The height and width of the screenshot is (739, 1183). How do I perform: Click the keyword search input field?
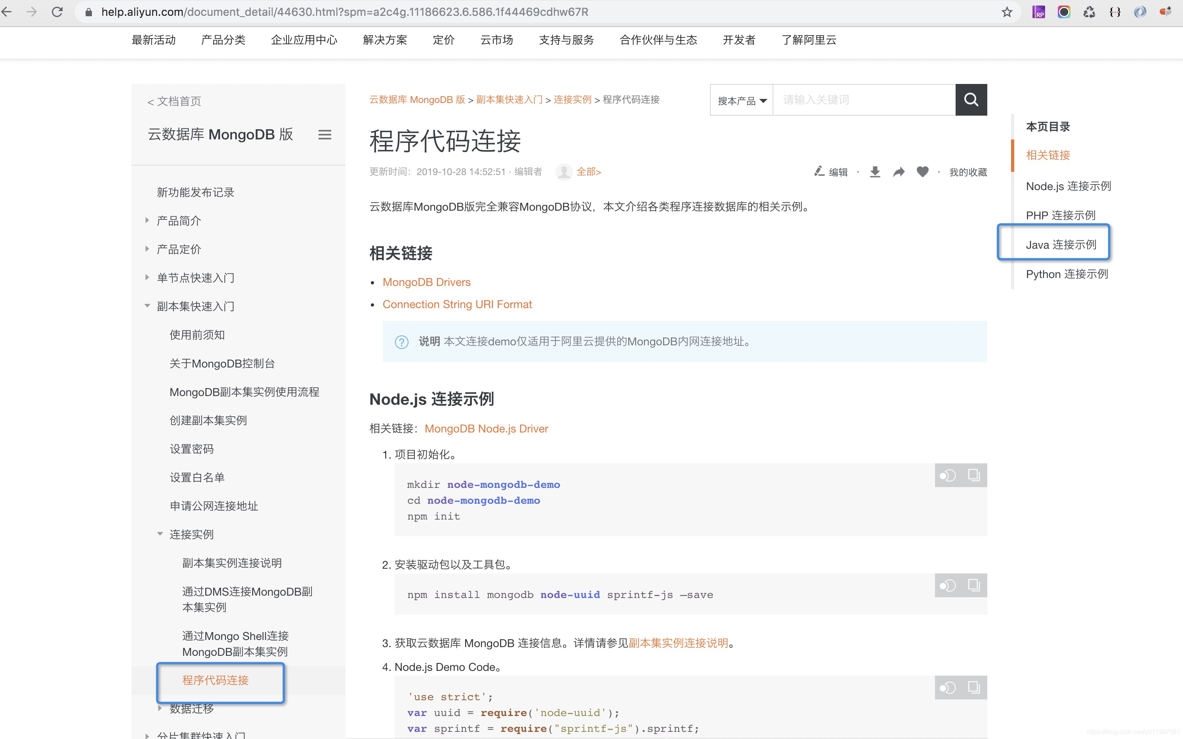click(864, 100)
